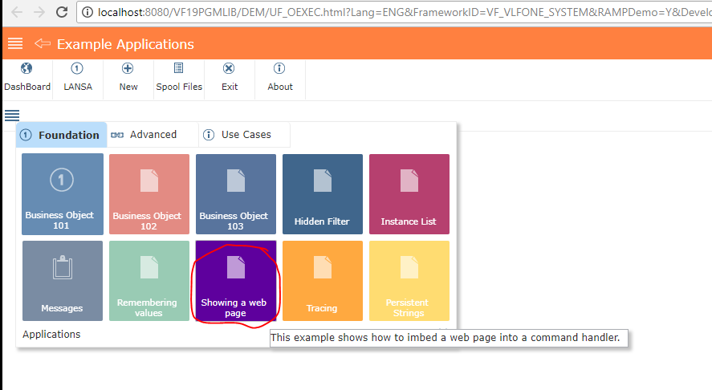Screen dimensions: 712x390
Task: Toggle the blue navigation menu icon
Action: click(x=12, y=116)
